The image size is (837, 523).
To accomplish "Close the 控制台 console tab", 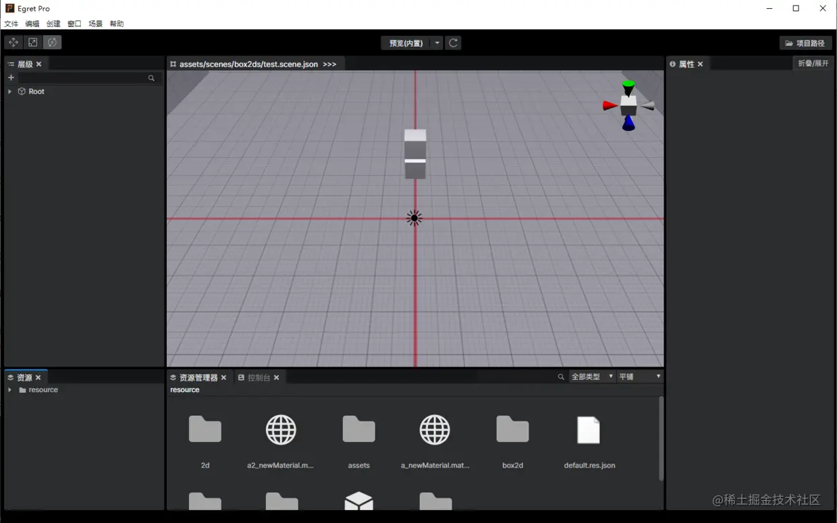I will (x=276, y=378).
